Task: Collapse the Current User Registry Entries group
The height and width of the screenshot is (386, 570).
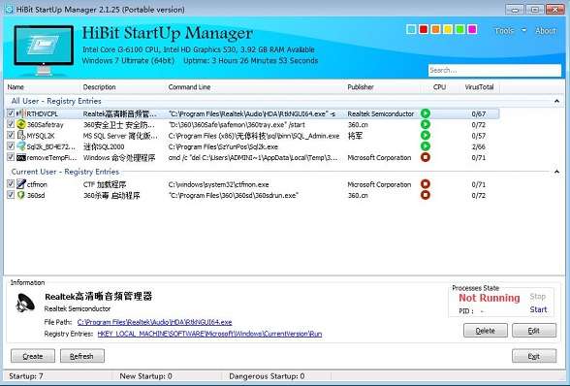Action: coord(556,172)
